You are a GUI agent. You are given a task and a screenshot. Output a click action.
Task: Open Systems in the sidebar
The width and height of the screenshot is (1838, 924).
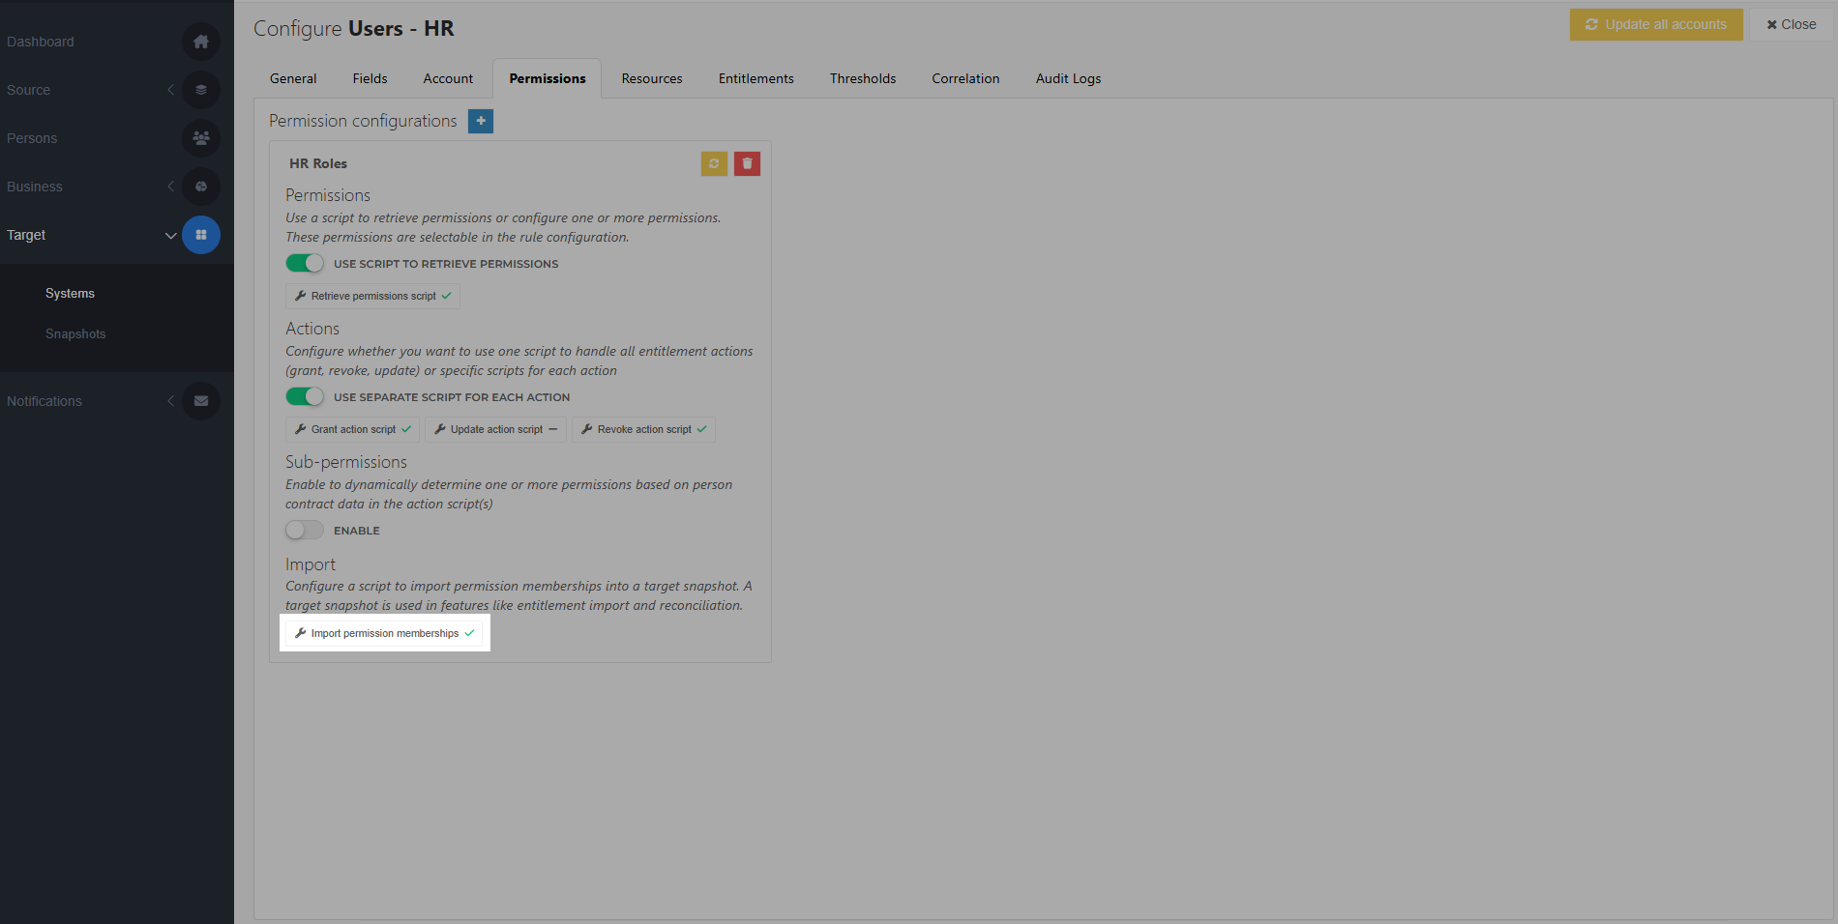(x=70, y=293)
